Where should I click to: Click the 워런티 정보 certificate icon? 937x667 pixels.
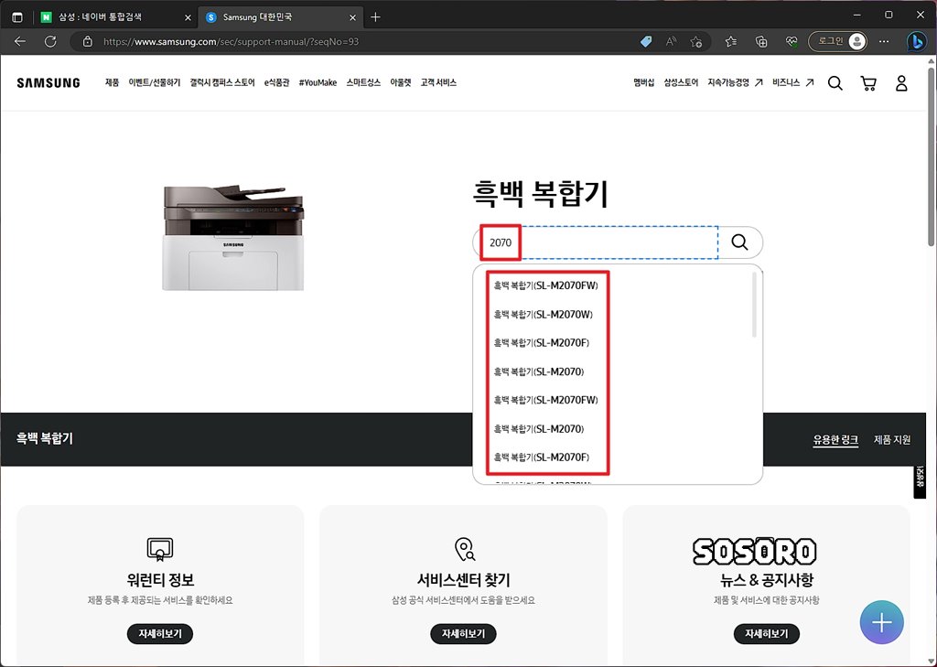[x=159, y=549]
